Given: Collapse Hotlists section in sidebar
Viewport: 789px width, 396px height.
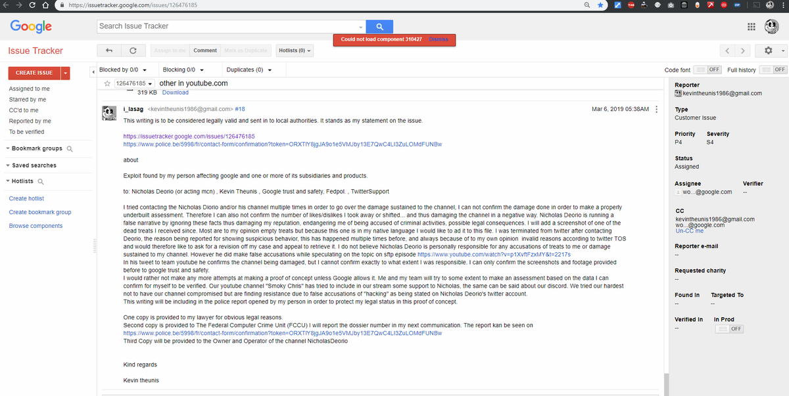Looking at the screenshot, I should (x=7, y=181).
